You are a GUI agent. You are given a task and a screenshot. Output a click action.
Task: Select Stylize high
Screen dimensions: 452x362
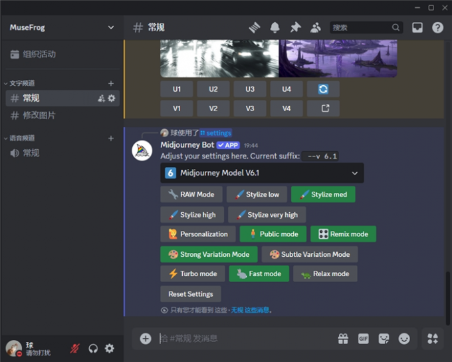[192, 215]
